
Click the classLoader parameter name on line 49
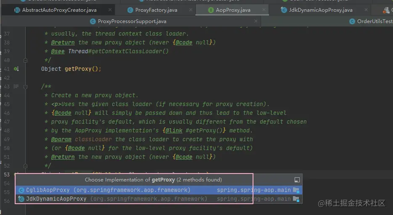click(93, 139)
